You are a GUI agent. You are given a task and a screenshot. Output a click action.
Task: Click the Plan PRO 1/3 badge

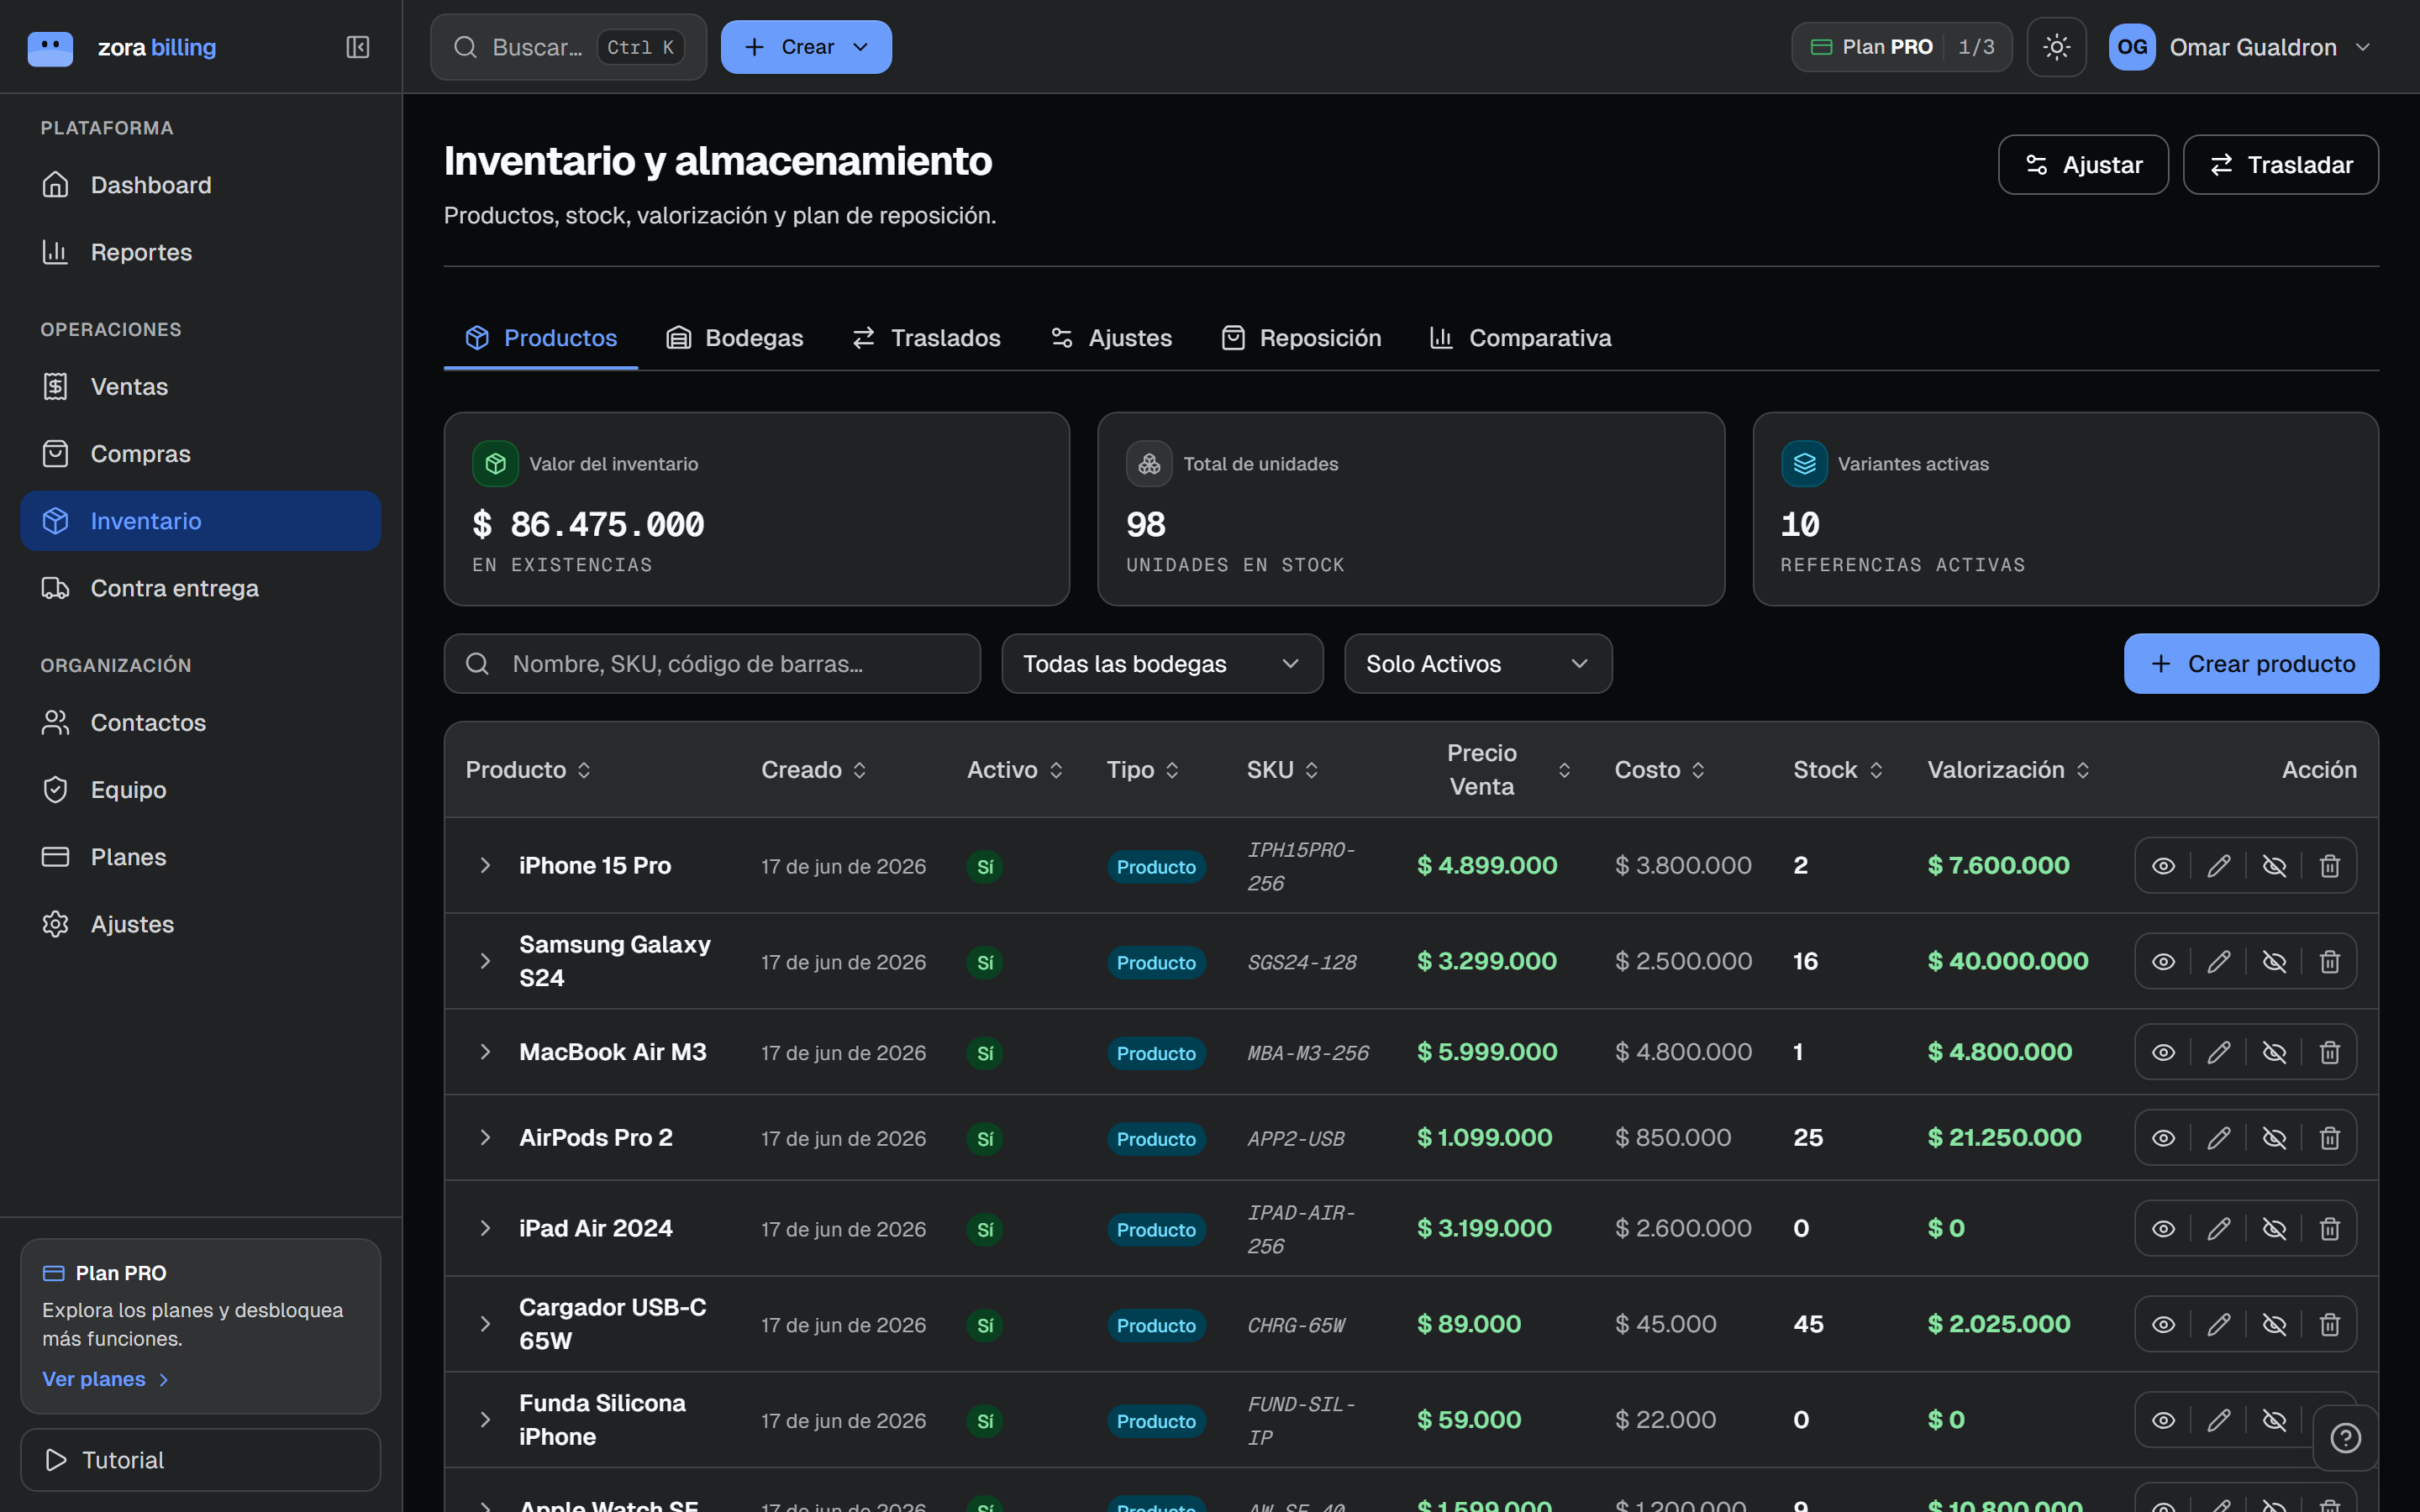click(x=1901, y=47)
